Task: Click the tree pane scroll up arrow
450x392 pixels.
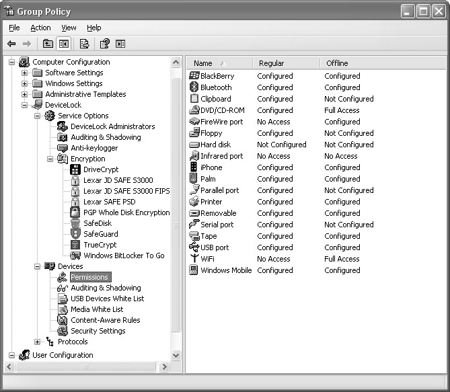Action: [176, 63]
